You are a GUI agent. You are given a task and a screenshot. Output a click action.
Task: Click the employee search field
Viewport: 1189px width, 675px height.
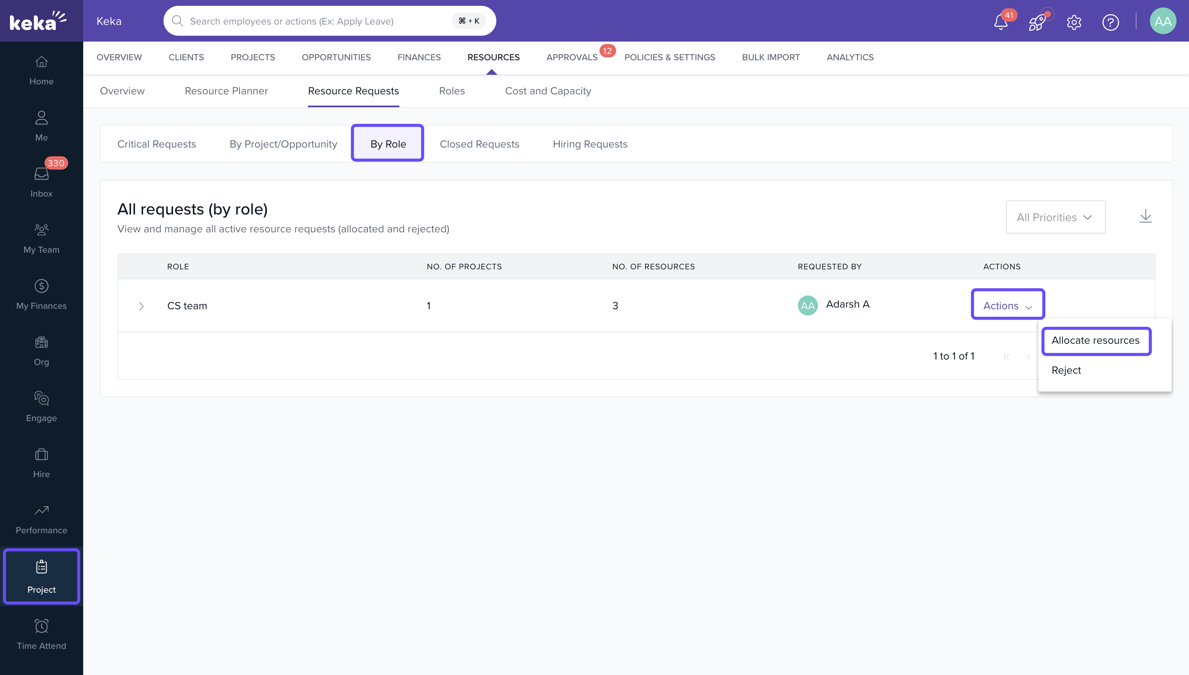(315, 21)
